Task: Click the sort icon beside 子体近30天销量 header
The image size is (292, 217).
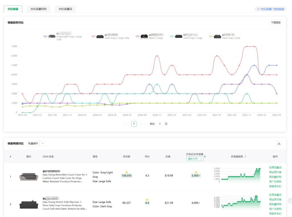Action: pos(205,156)
